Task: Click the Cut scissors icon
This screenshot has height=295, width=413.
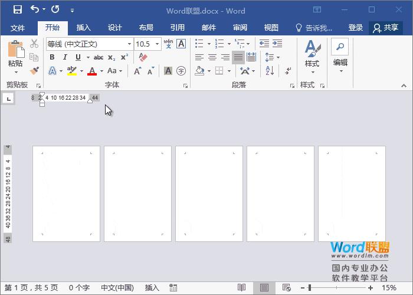Action: point(34,44)
